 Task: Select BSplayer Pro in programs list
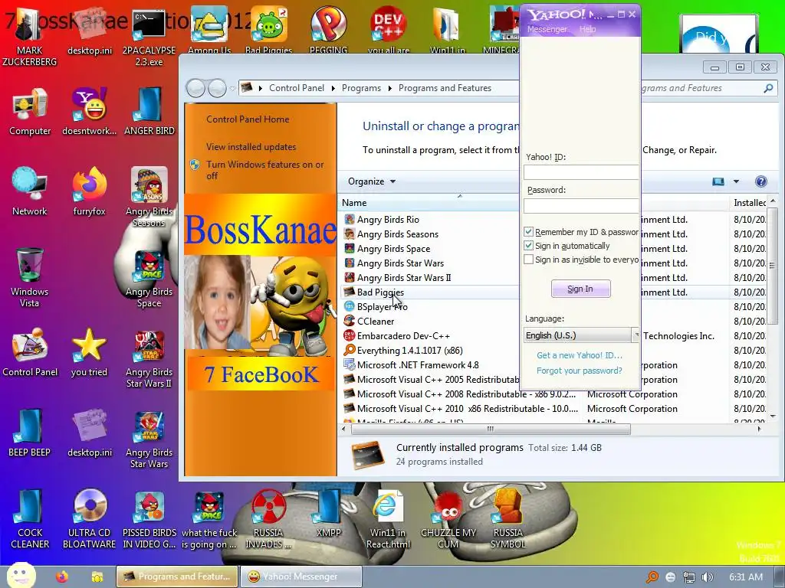tap(382, 307)
